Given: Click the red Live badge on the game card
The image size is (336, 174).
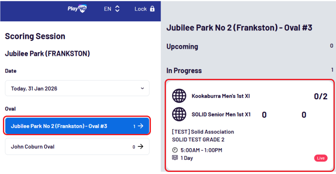Looking at the screenshot, I should 320,158.
